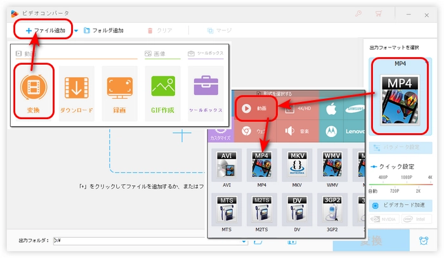
Task: Open the ダウンロード (Download) module
Action: point(76,93)
